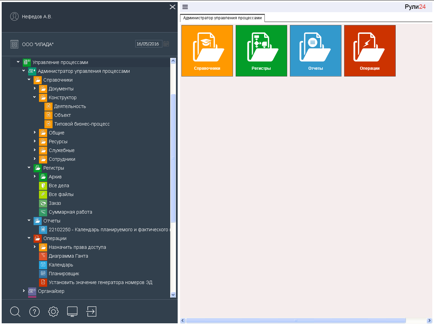Click the Заказ handshake icon
This screenshot has height=325, width=434.
(x=43, y=203)
